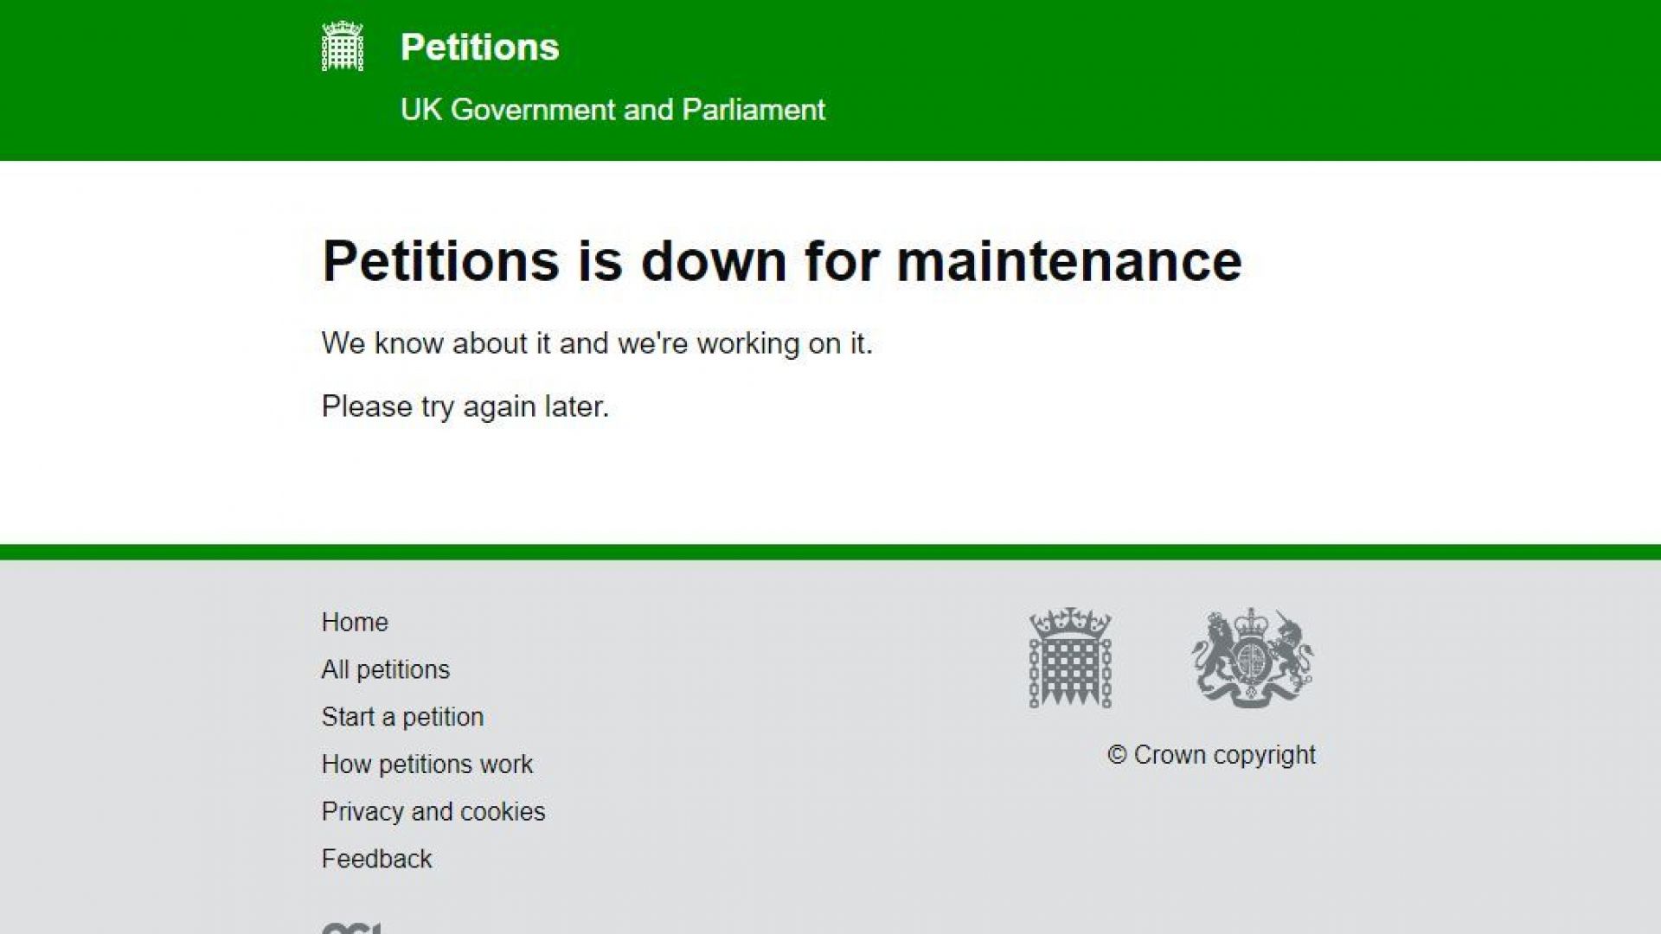The height and width of the screenshot is (934, 1661).
Task: Click the green divider bar above the footer
Action: click(x=830, y=552)
